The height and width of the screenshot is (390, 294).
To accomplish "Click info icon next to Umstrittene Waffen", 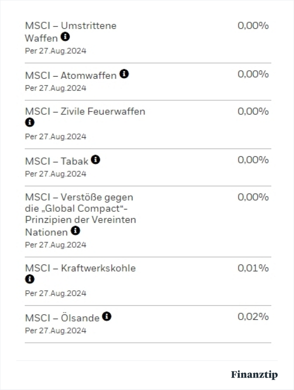I will (65, 37).
